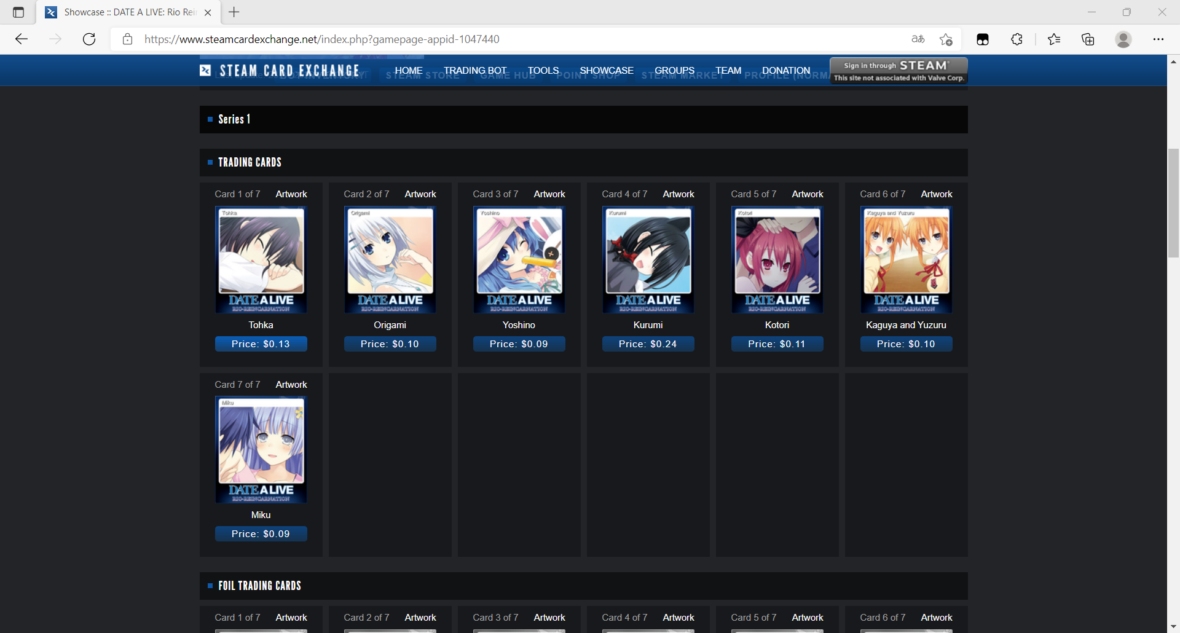This screenshot has width=1180, height=633.
Task: Open Artwork link for Card 3 of 7 Yoshino
Action: (x=549, y=194)
